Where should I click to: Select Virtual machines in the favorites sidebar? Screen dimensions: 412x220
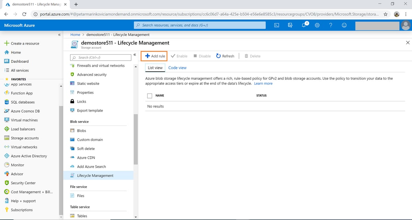coord(24,120)
